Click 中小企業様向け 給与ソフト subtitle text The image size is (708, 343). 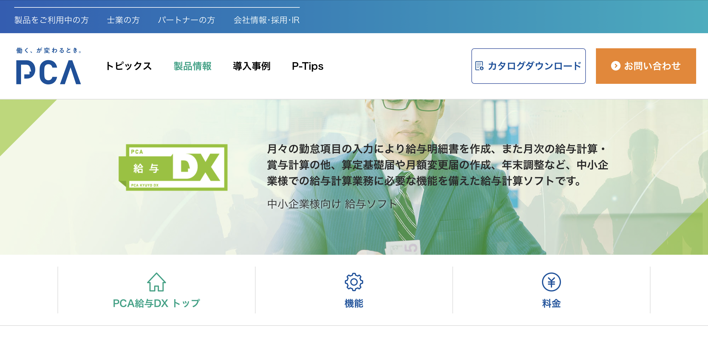tap(332, 204)
